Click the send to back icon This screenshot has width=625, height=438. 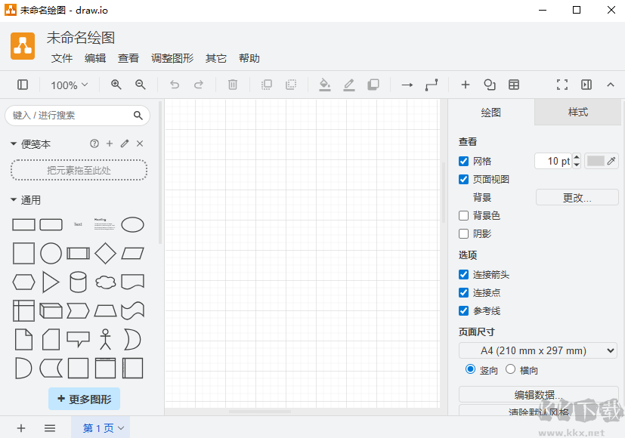point(291,85)
